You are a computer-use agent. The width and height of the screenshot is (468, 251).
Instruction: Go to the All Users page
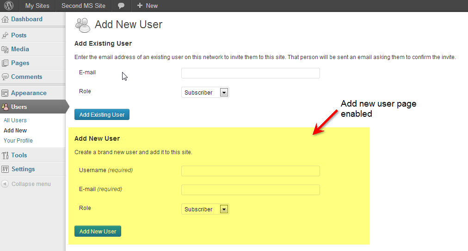(15, 120)
